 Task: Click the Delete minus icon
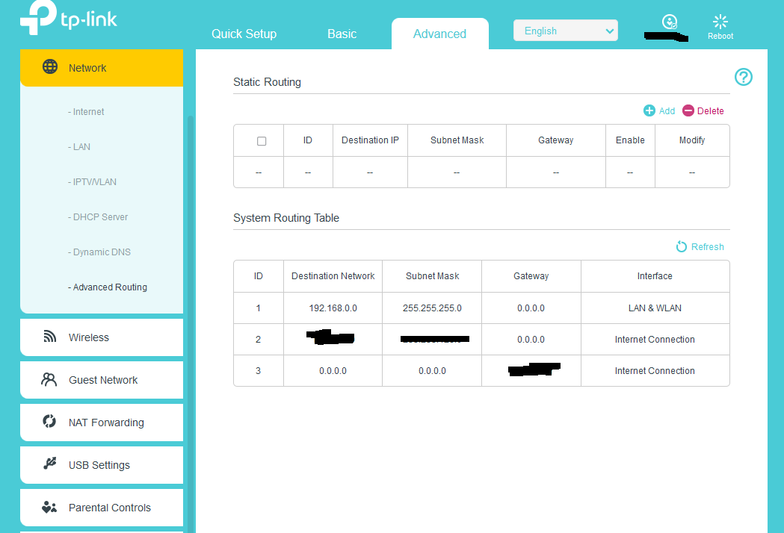[x=688, y=110]
